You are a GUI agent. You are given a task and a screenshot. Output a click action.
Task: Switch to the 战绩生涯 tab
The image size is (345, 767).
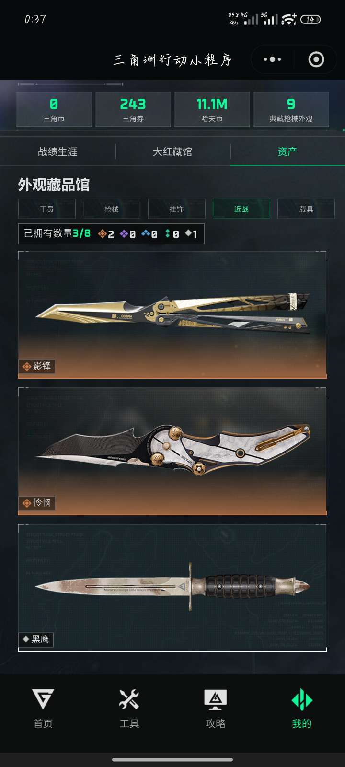point(57,151)
